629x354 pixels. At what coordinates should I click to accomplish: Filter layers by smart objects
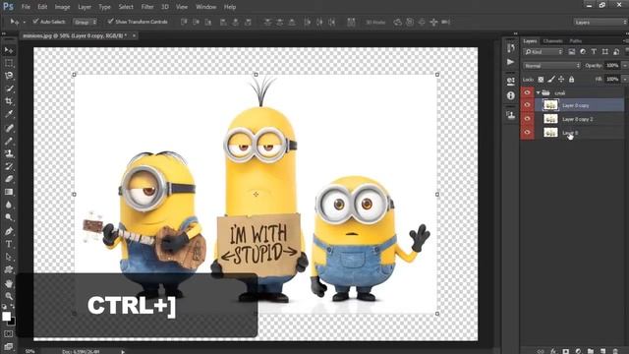pyautogui.click(x=616, y=52)
